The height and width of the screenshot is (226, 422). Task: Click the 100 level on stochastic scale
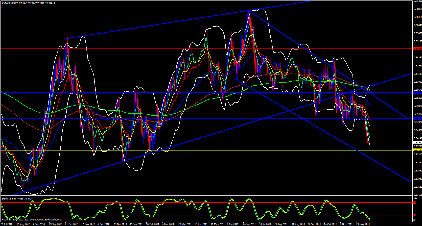click(x=415, y=198)
